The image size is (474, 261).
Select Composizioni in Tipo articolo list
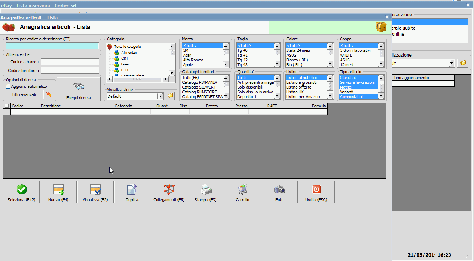click(x=359, y=97)
